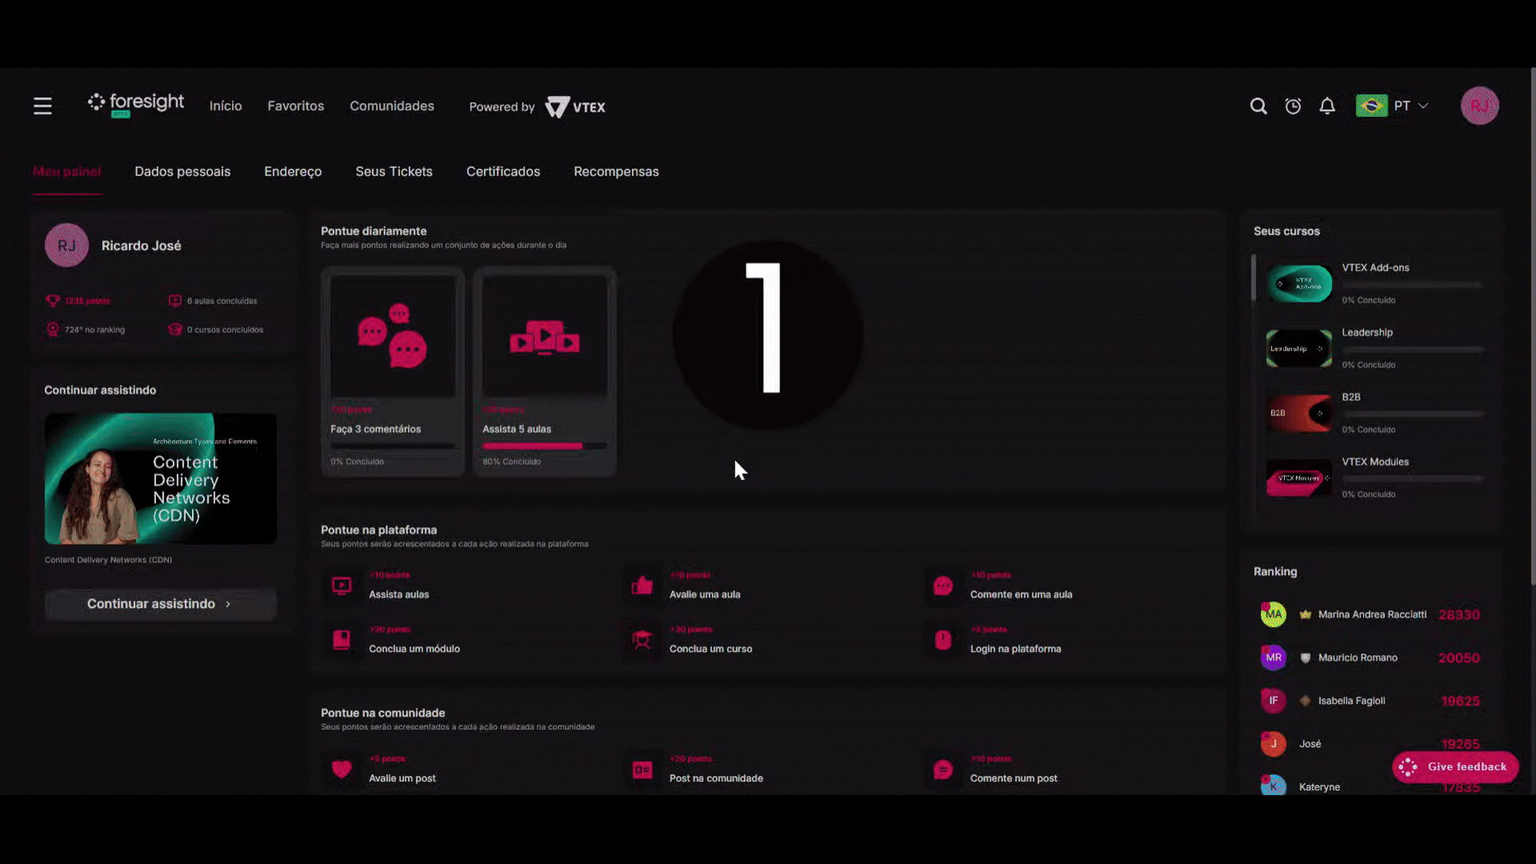Click the Conclua um curso graduation icon
Viewport: 1536px width, 864px height.
[x=642, y=640]
